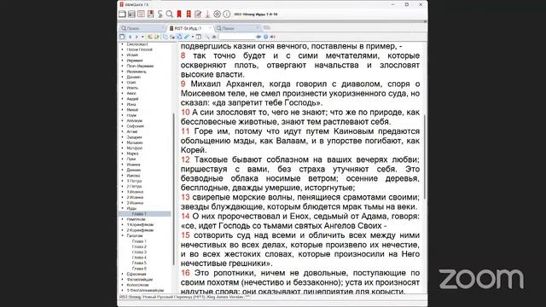This screenshot has width=546, height=307.
Task: Select Глава 4 under Галатам
Action: click(x=139, y=258)
